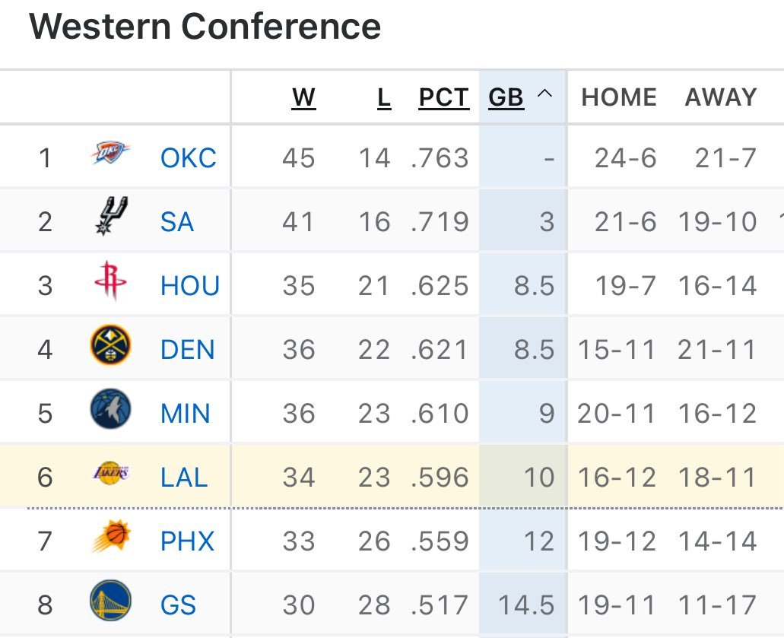Select the LAL team link
This screenshot has height=638, width=784.
184,478
